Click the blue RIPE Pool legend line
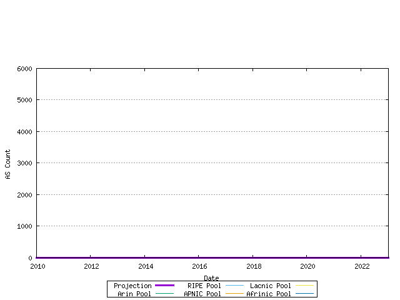Image resolution: width=400 pixels, height=300 pixels. coord(234,286)
